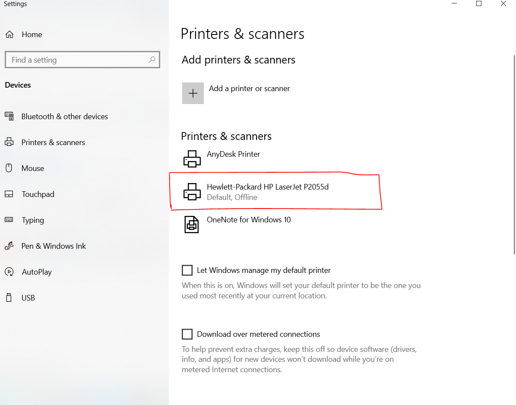Screen dimensions: 516x405
Task: Select the Pen & Windows Ink icon
Action: 9,246
